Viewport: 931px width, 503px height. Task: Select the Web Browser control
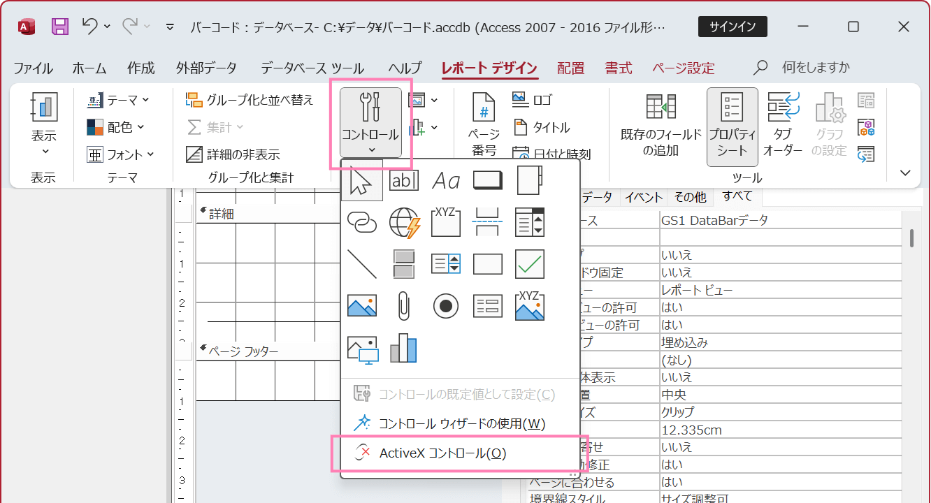[403, 222]
